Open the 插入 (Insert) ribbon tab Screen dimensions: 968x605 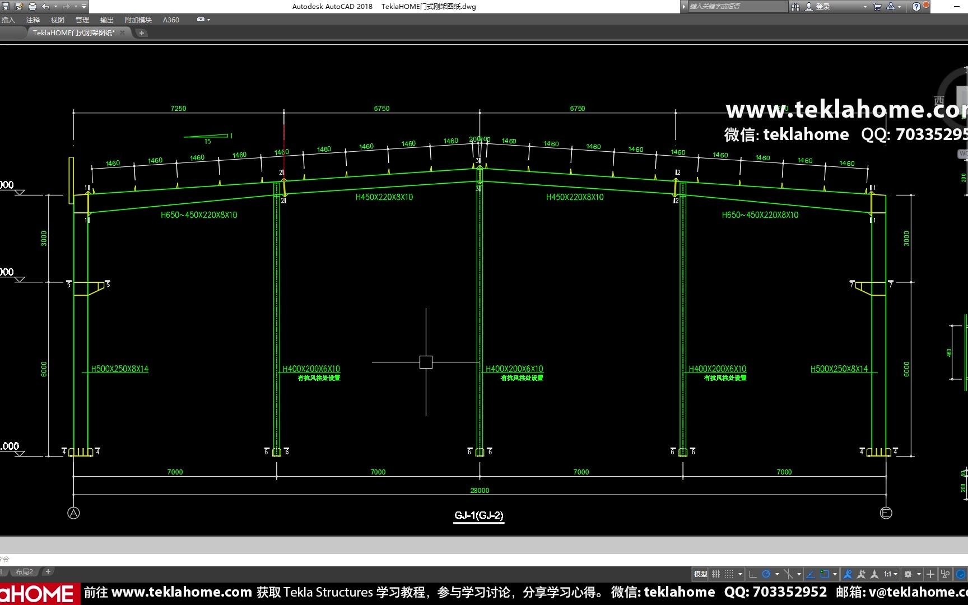pos(8,20)
